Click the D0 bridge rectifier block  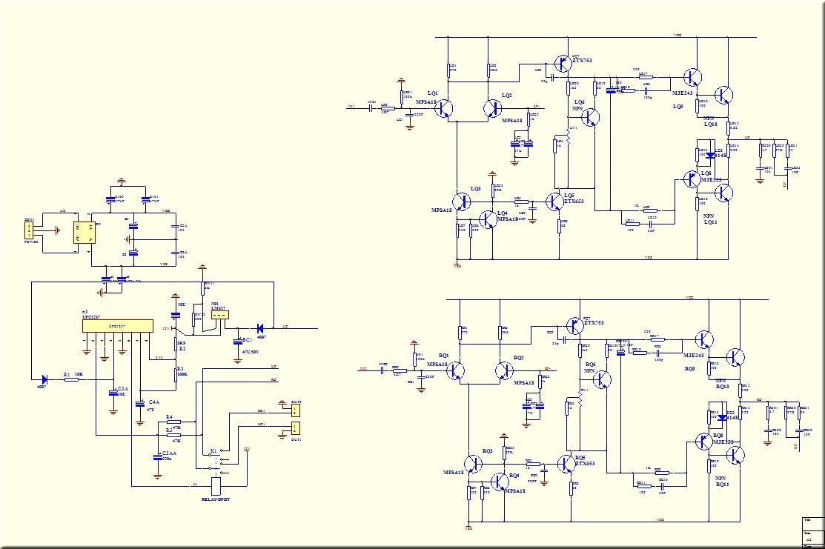[x=84, y=233]
